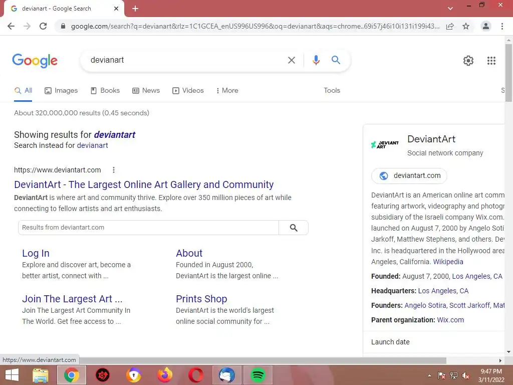Search instead for devianart

pos(92,145)
